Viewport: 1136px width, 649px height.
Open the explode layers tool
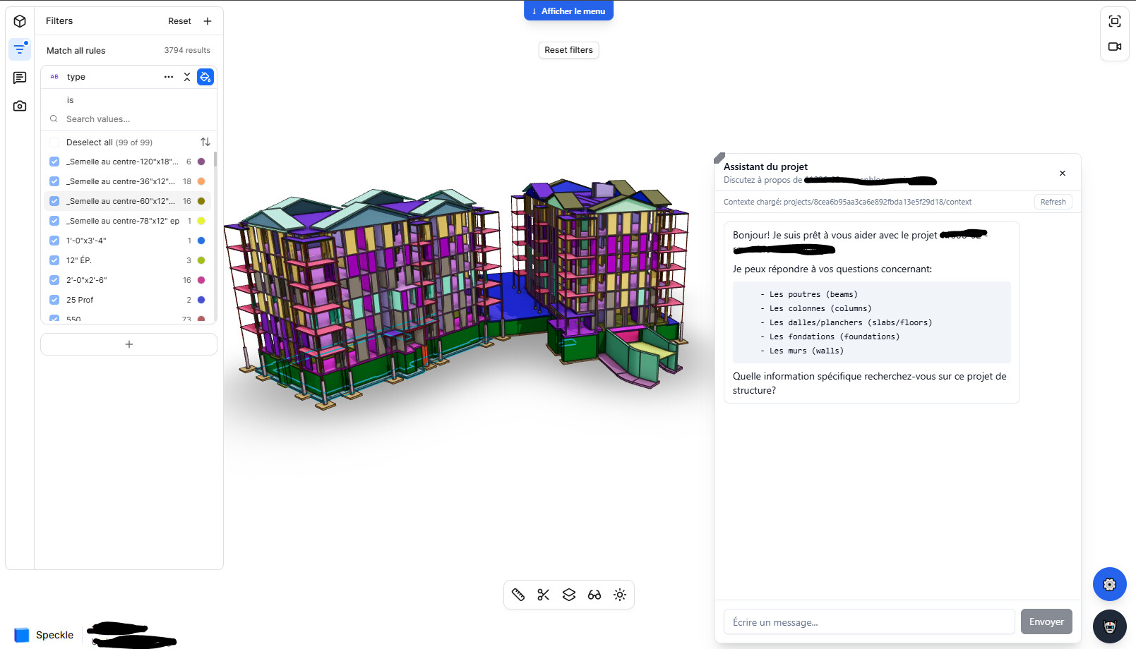(x=569, y=595)
